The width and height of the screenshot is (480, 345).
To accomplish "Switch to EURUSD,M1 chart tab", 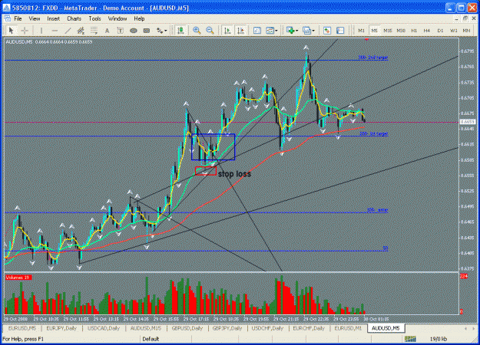I will pyautogui.click(x=348, y=328).
